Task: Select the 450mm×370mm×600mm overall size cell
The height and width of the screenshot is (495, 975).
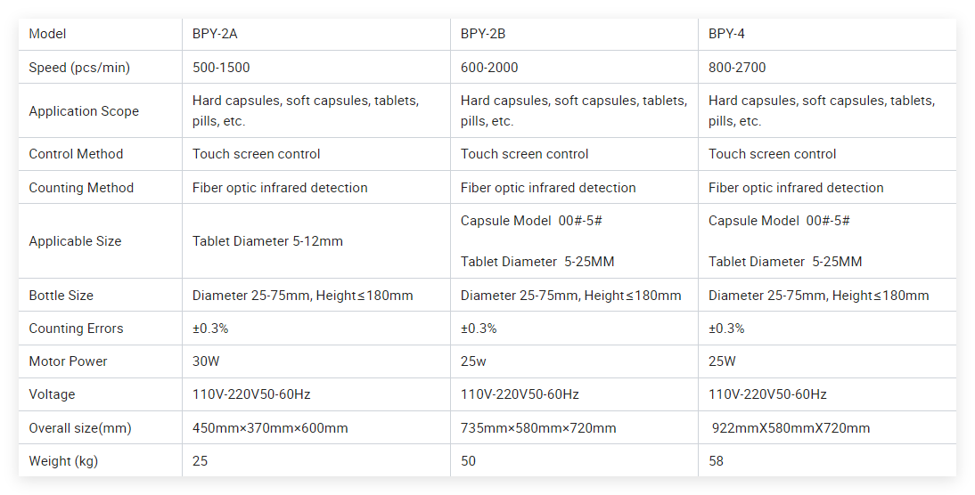Action: point(270,428)
